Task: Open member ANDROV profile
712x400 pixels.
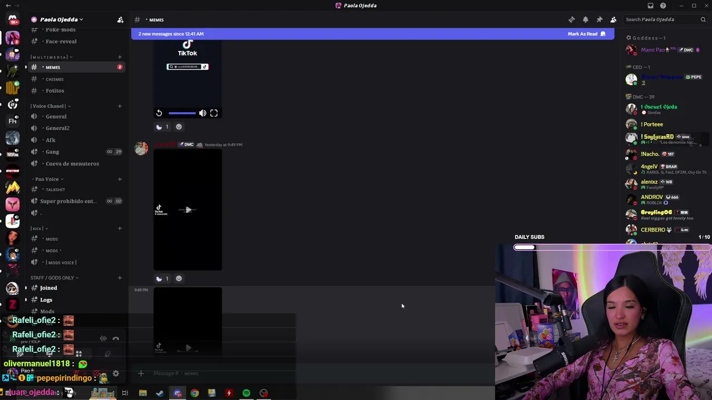Action: point(666,199)
